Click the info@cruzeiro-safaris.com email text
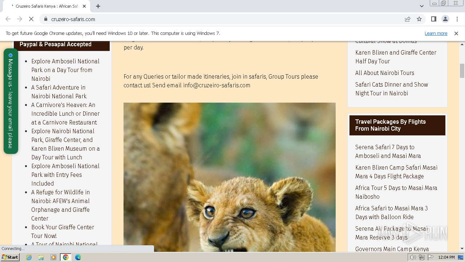This screenshot has width=465, height=262. point(217,85)
